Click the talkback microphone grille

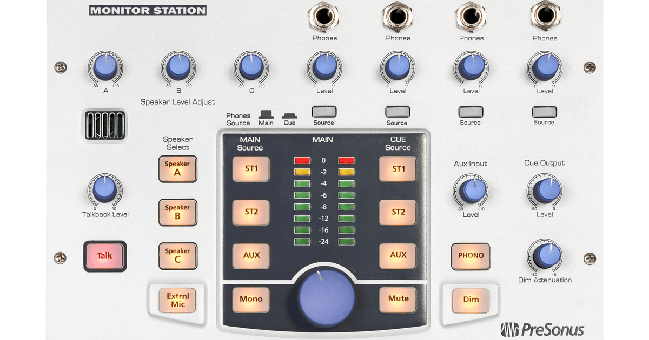(104, 125)
